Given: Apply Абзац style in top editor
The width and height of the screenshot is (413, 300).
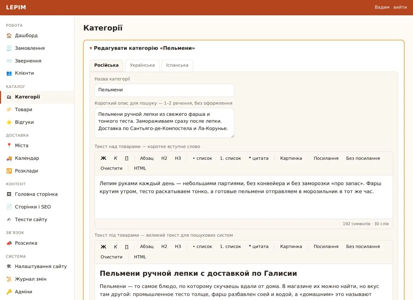Looking at the screenshot, I should 147,158.
